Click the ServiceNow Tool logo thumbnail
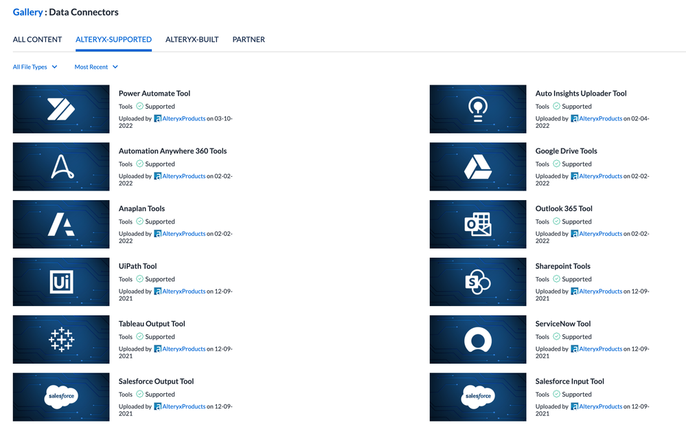 478,340
